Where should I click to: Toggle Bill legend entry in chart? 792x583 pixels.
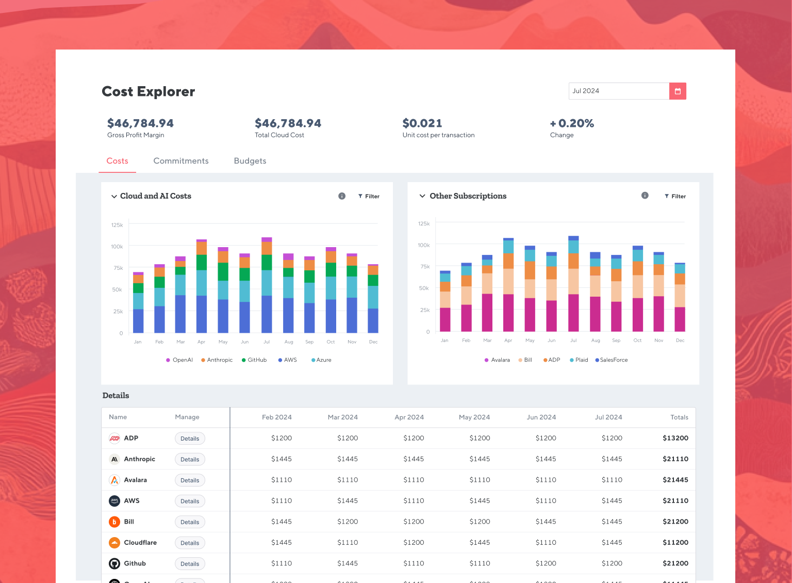525,360
